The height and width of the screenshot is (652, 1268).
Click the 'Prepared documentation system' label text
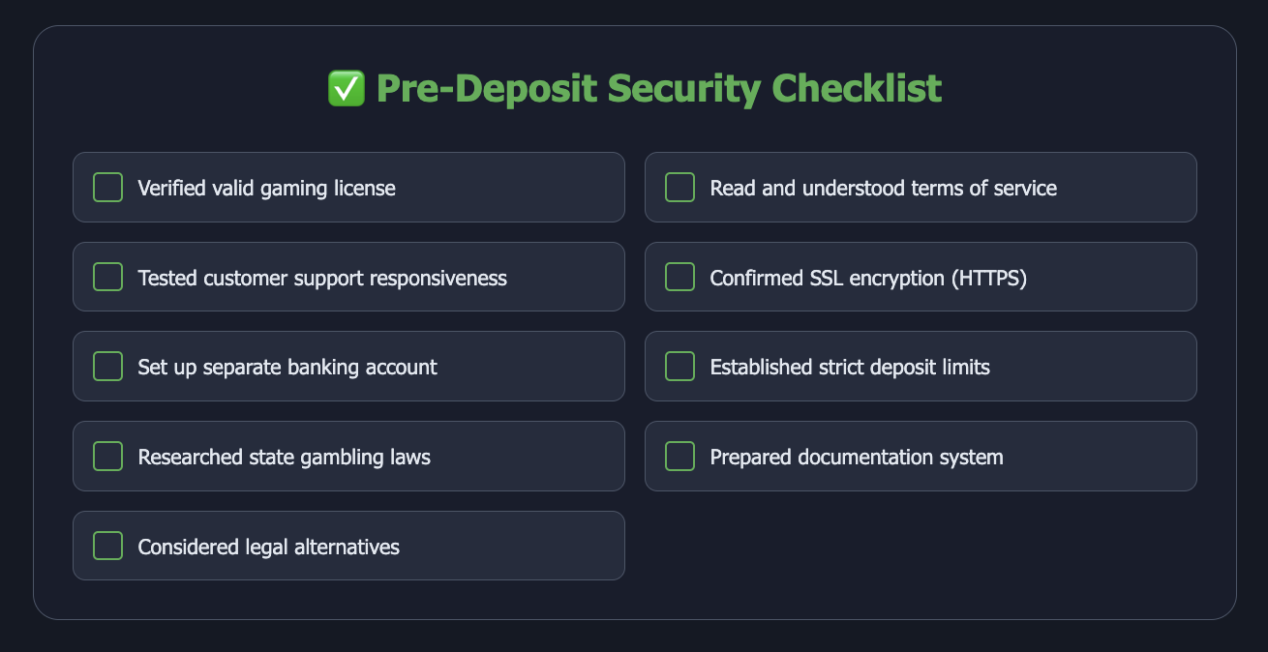(x=857, y=457)
